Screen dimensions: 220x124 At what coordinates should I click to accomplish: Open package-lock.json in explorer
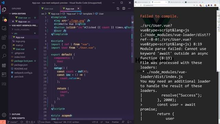click(x=23, y=61)
